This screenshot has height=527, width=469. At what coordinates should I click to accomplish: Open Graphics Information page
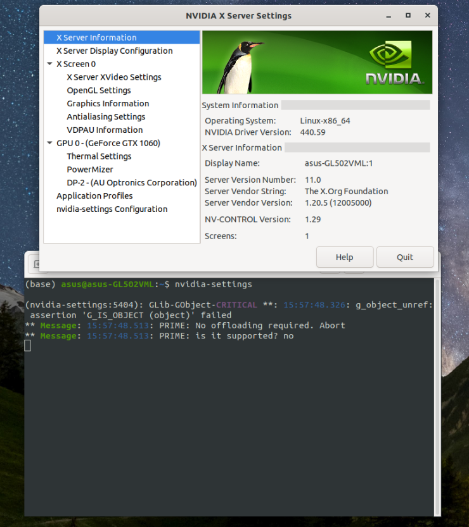point(108,104)
